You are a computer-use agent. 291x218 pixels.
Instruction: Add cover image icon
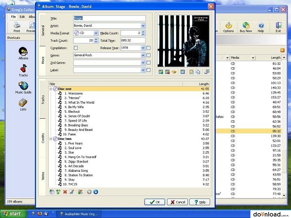(x=161, y=72)
